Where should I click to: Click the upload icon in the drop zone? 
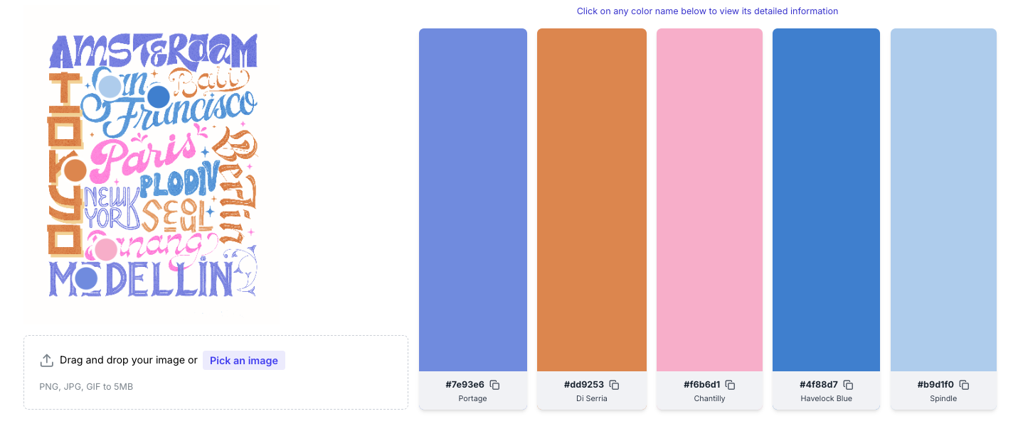pos(47,361)
